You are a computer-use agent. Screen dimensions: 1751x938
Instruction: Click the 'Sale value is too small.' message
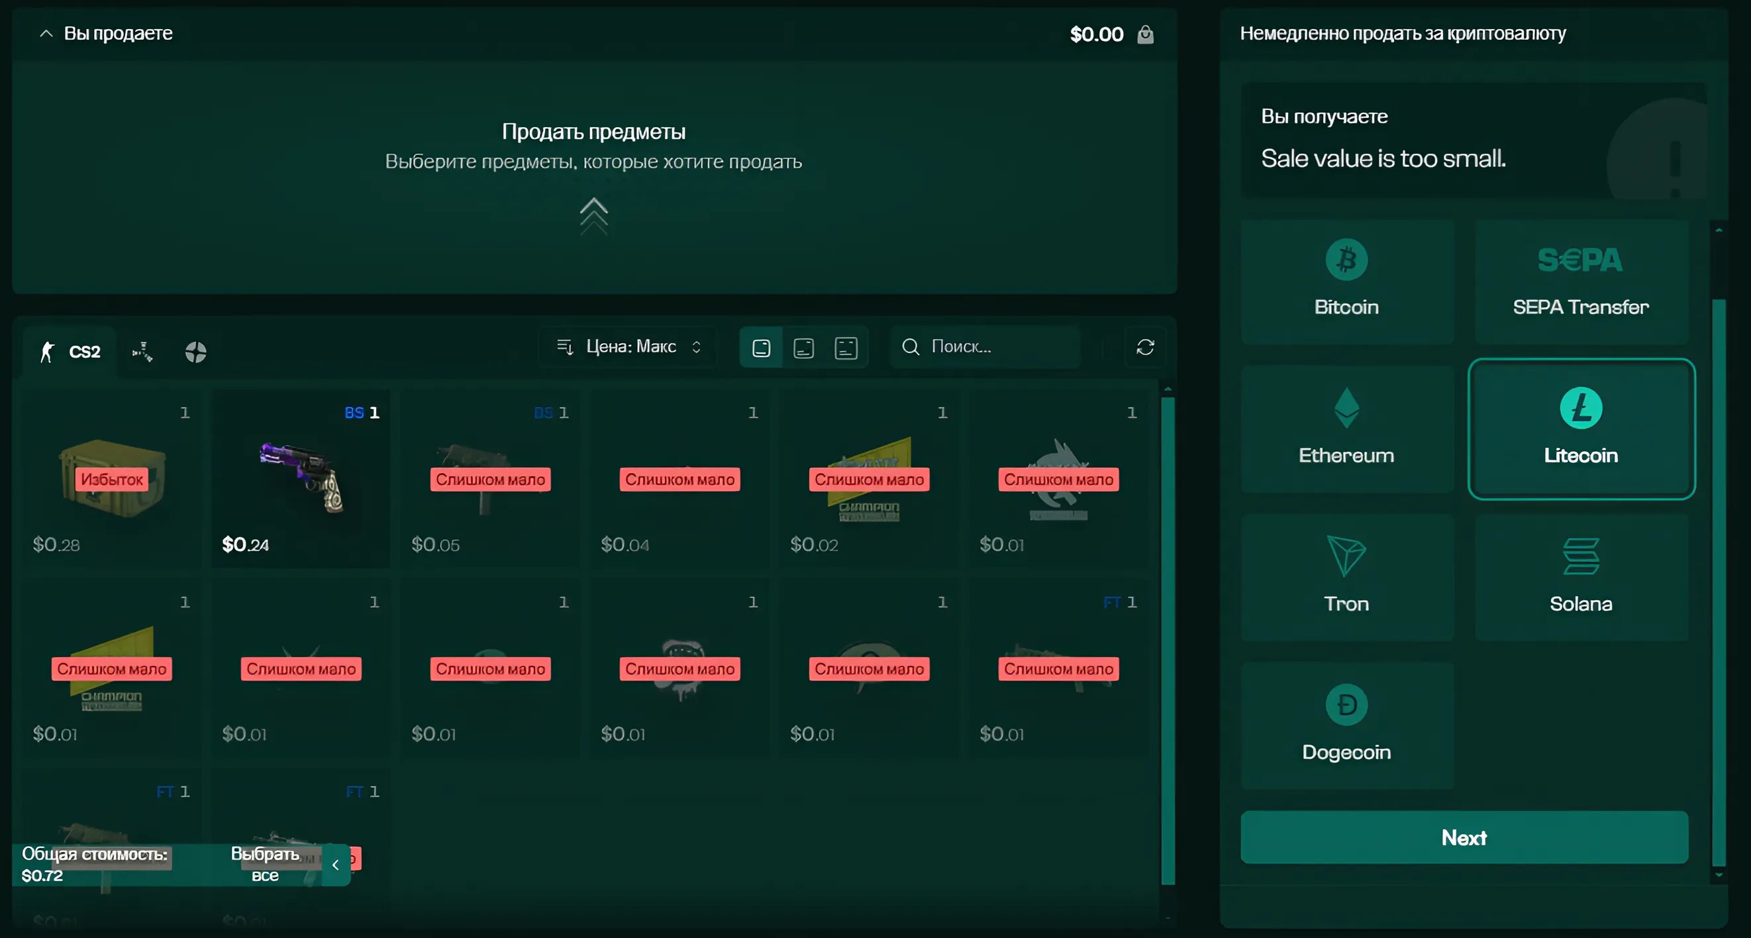[x=1383, y=158]
